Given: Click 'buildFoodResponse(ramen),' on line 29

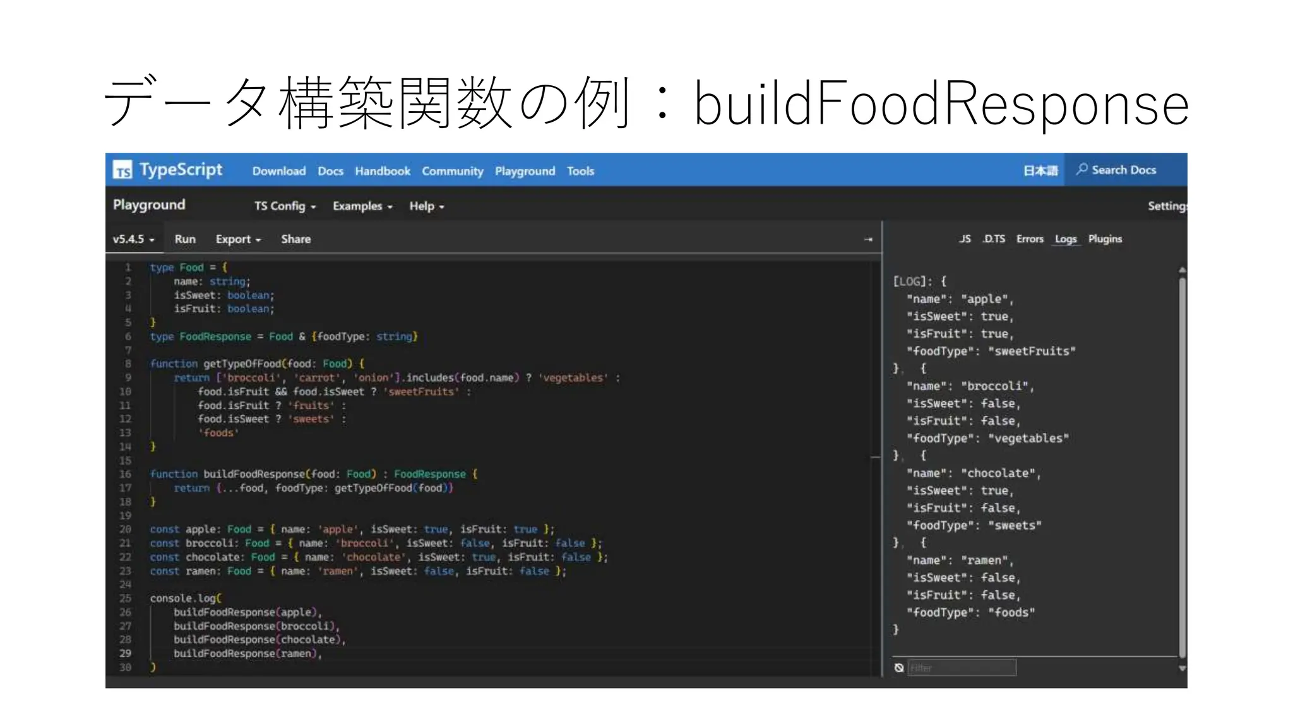Looking at the screenshot, I should tap(247, 654).
